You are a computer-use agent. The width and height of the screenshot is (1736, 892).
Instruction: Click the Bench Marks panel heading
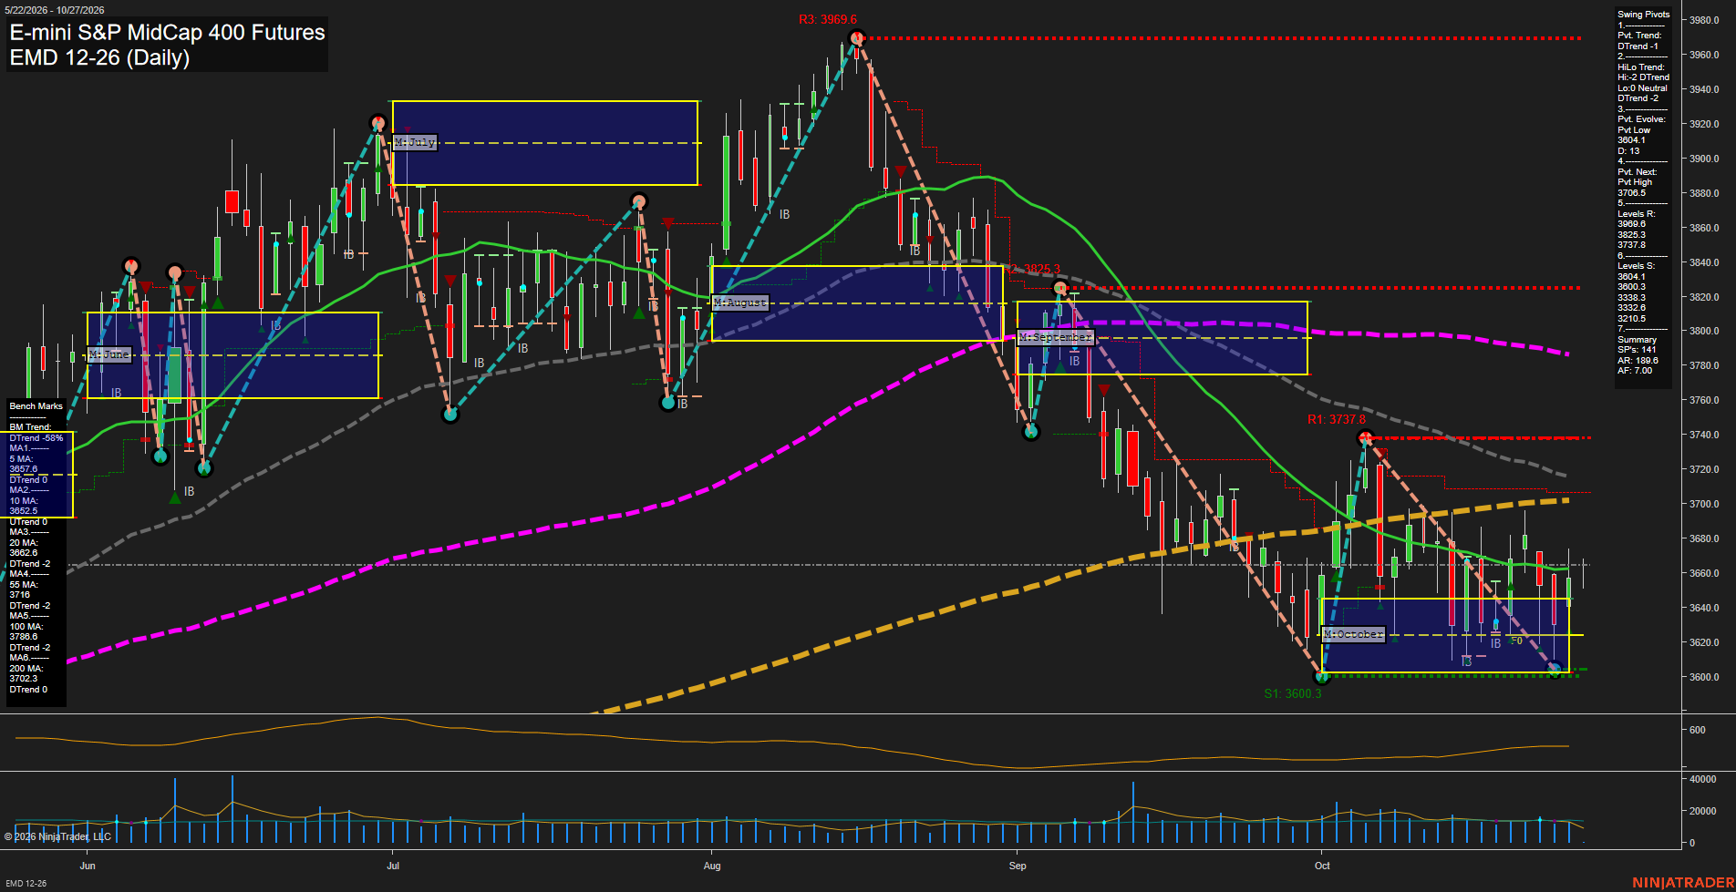(x=36, y=406)
